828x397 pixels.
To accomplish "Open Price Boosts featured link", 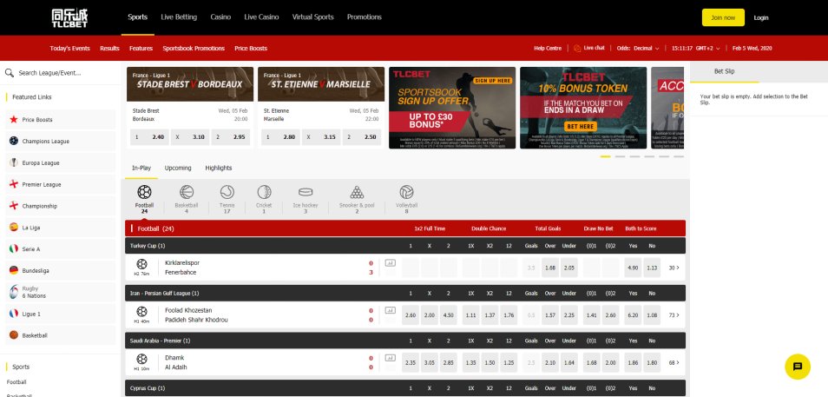I will click(61, 120).
